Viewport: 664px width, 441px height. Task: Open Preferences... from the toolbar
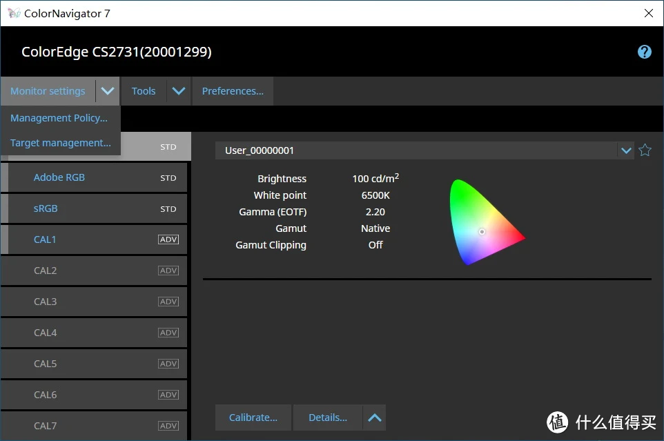(x=233, y=91)
